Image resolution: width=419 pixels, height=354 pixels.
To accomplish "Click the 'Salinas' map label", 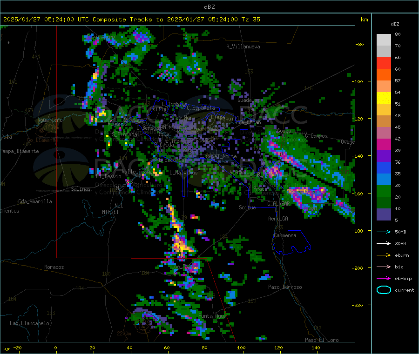I will coord(81,189).
